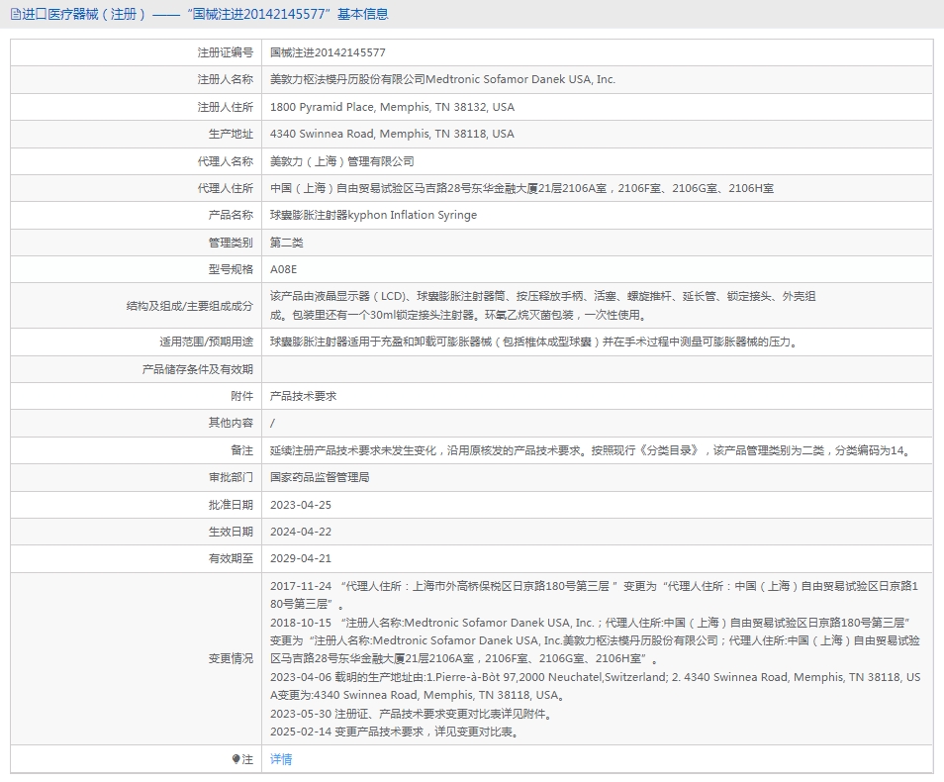The image size is (944, 782).
Task: Click the slash value in the 其他内容 row
Action: click(272, 423)
